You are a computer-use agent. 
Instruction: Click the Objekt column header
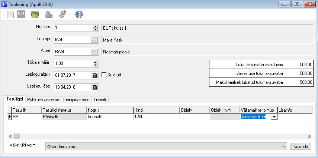pos(195,110)
